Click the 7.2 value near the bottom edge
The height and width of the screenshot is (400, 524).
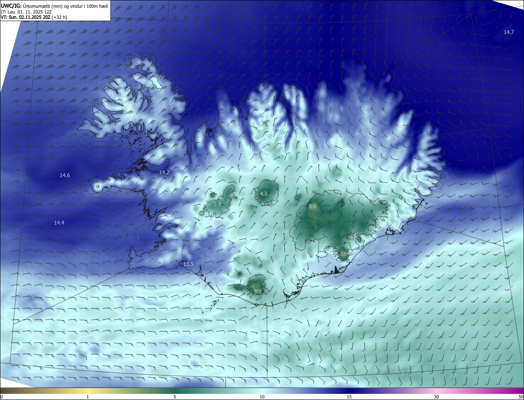400,373
